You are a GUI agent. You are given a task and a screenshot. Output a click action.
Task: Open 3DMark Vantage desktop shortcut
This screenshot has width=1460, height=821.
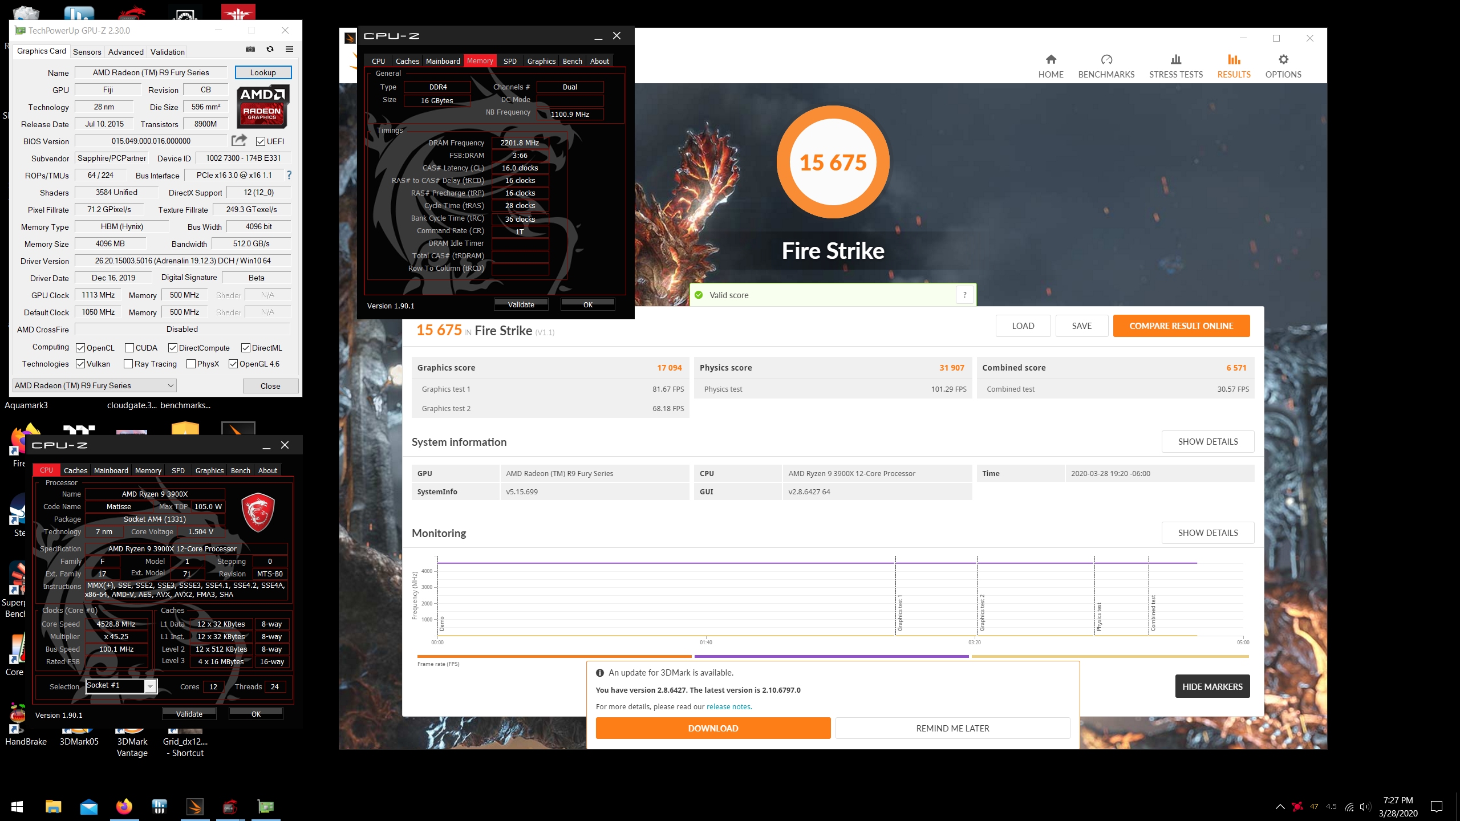(132, 740)
